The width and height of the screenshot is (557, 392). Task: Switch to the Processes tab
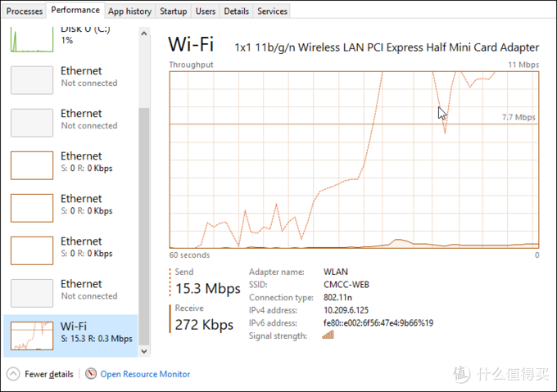[25, 11]
